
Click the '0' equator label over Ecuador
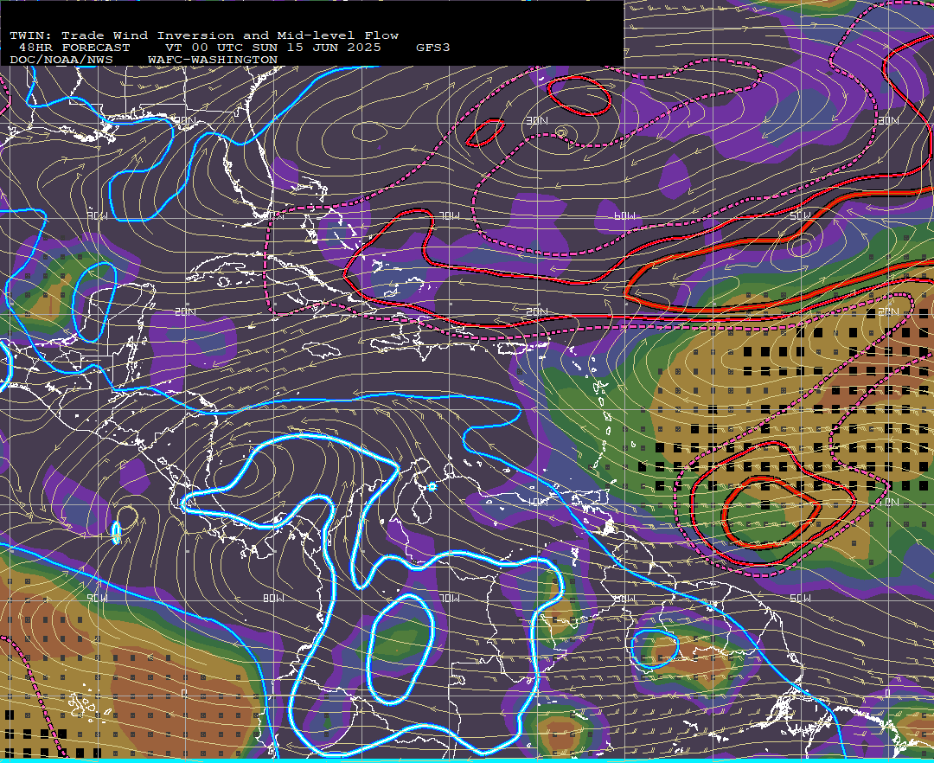coord(185,693)
